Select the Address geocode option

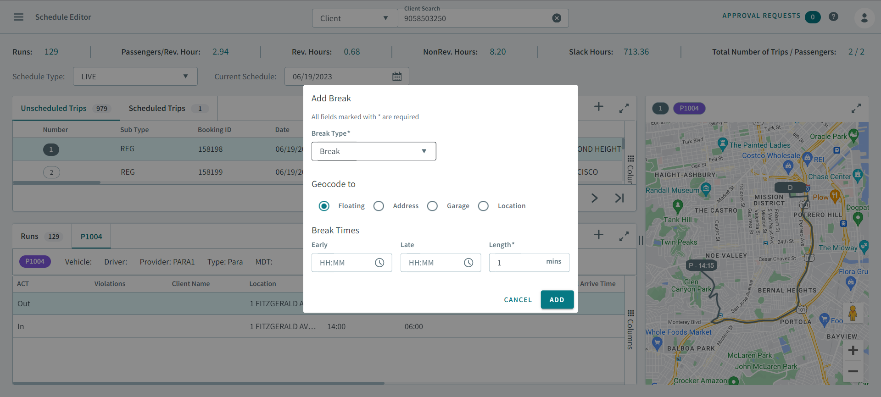pos(379,206)
